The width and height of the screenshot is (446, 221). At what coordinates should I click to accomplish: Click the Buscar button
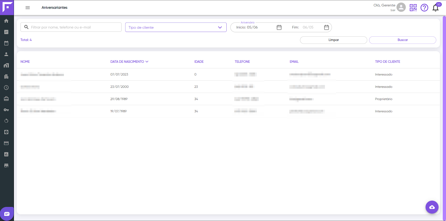(x=403, y=40)
